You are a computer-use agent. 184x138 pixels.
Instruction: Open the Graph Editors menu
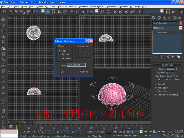pos(98,7)
